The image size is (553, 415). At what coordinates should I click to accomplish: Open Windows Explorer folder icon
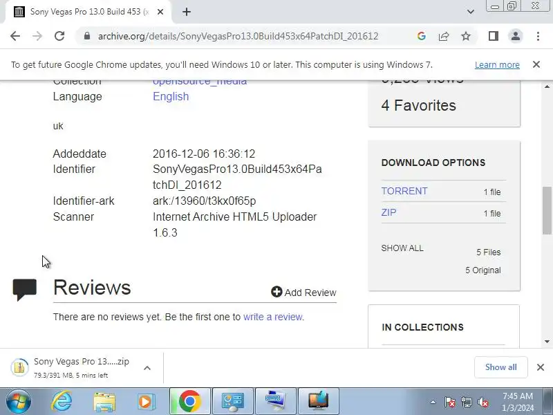tap(104, 402)
